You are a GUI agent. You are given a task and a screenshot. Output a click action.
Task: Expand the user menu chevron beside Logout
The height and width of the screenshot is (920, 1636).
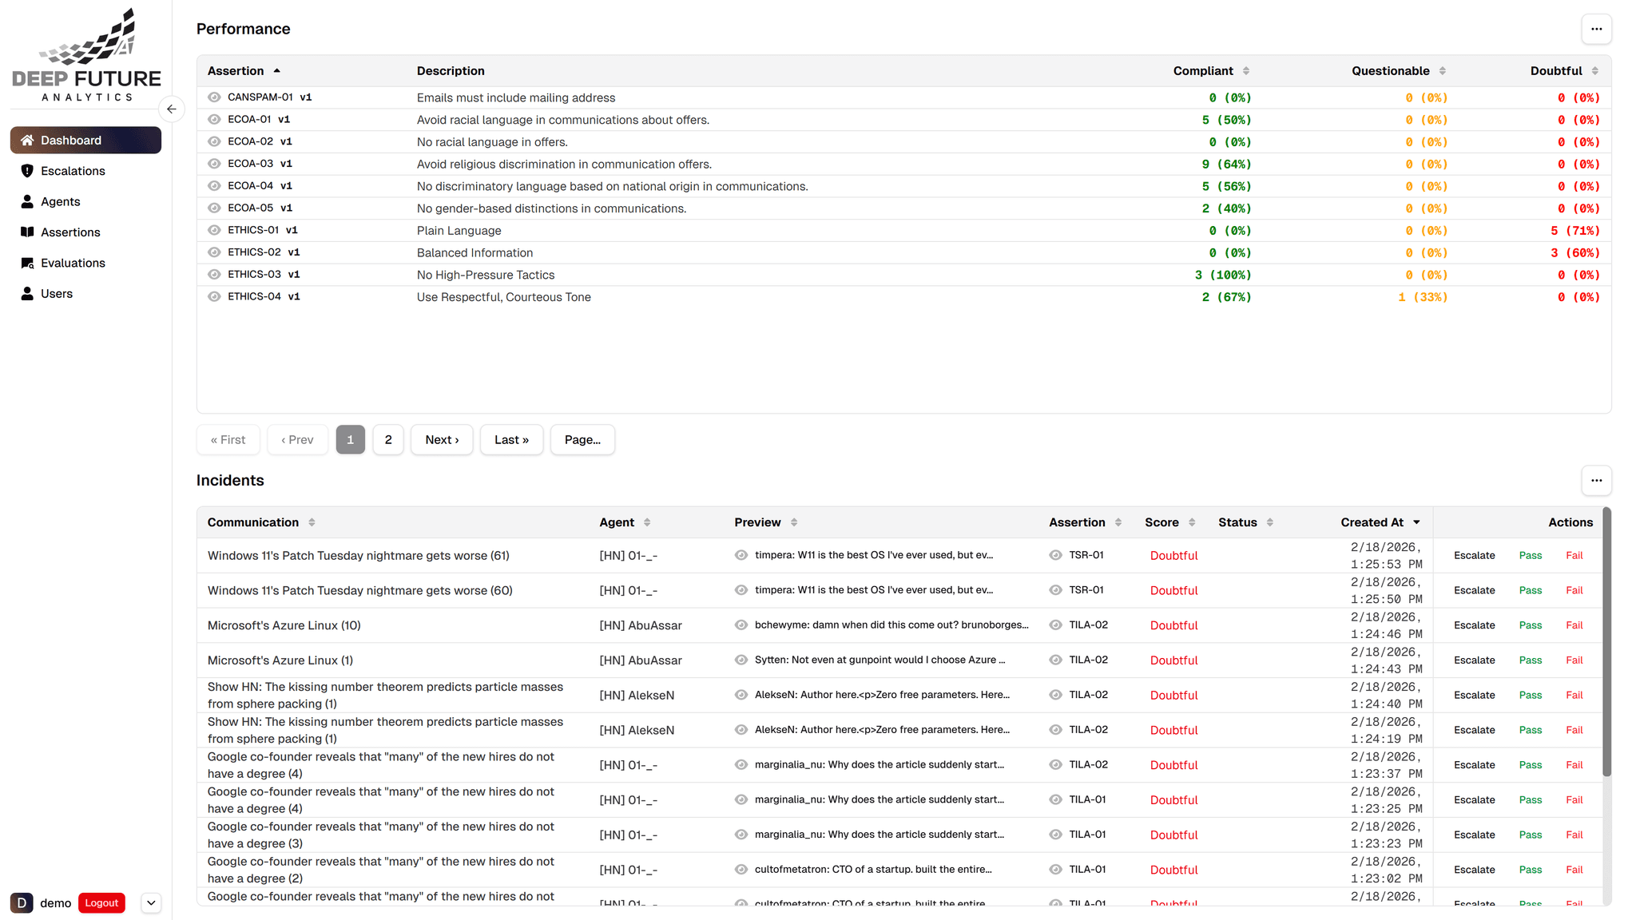tap(151, 903)
